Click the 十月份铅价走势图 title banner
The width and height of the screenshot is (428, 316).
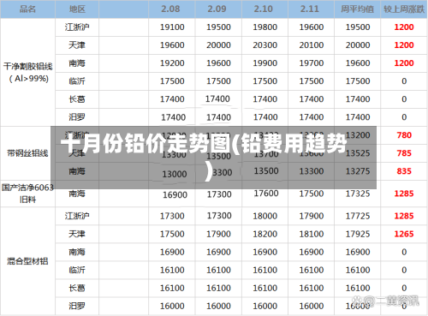(213, 158)
